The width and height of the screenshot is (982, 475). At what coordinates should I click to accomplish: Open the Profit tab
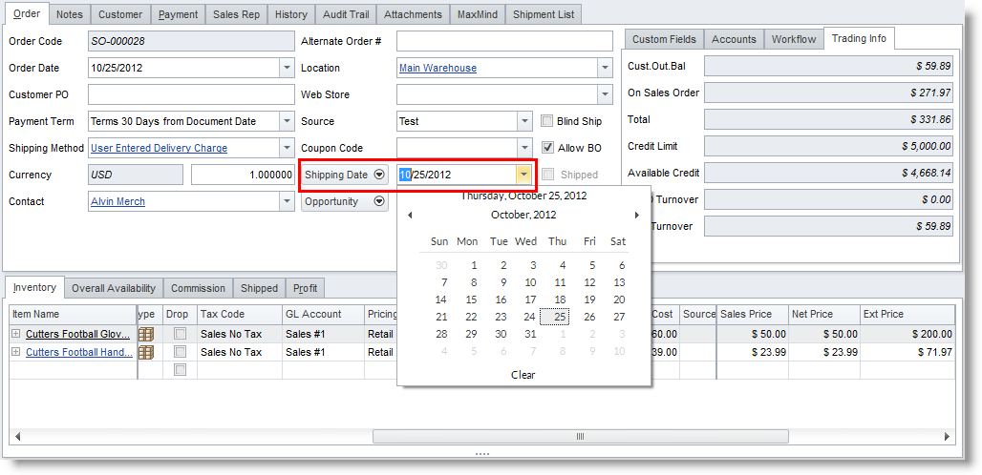coord(305,288)
